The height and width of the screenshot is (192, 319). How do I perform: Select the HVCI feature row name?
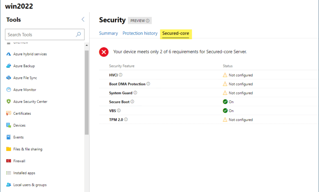[x=113, y=75]
